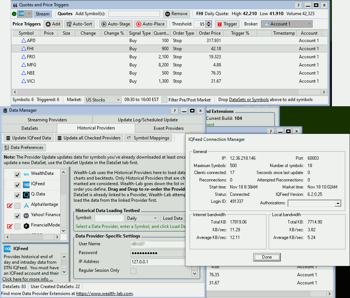Click the Add Symbol(s) input field
Viewport: 350px width, 298px height.
(x=134, y=14)
